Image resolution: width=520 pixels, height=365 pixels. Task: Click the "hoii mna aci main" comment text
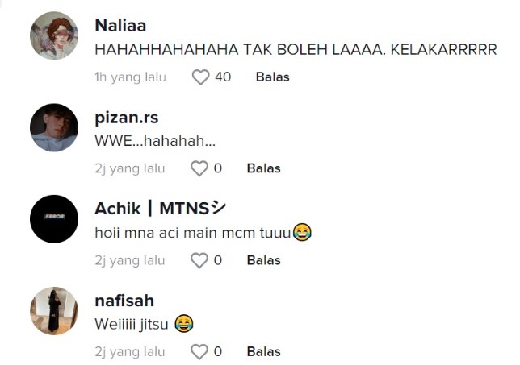click(194, 233)
